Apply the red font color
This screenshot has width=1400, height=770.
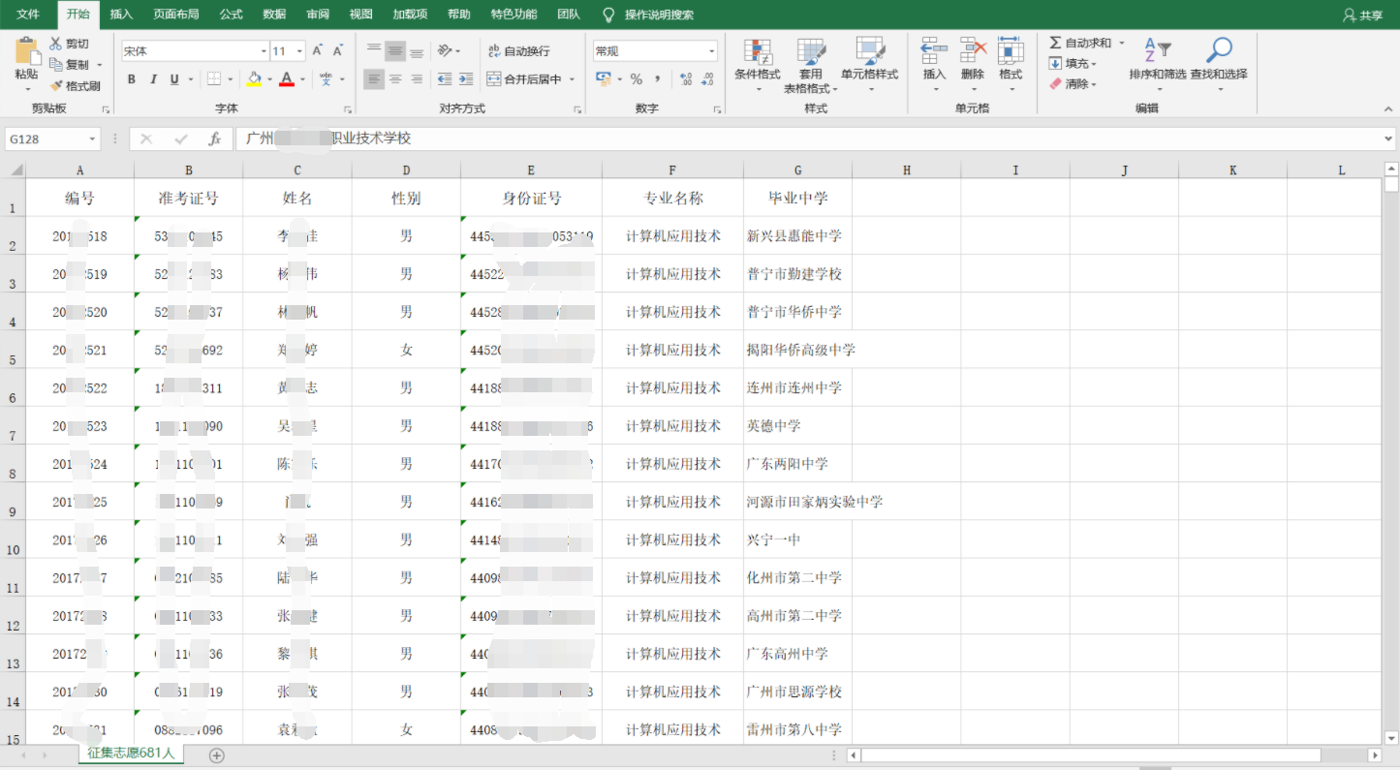287,79
